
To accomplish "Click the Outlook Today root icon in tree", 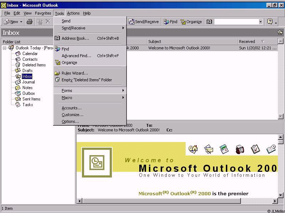I will point(11,48).
